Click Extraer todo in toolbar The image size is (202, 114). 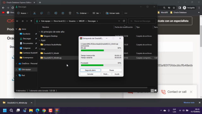[x=113, y=13]
